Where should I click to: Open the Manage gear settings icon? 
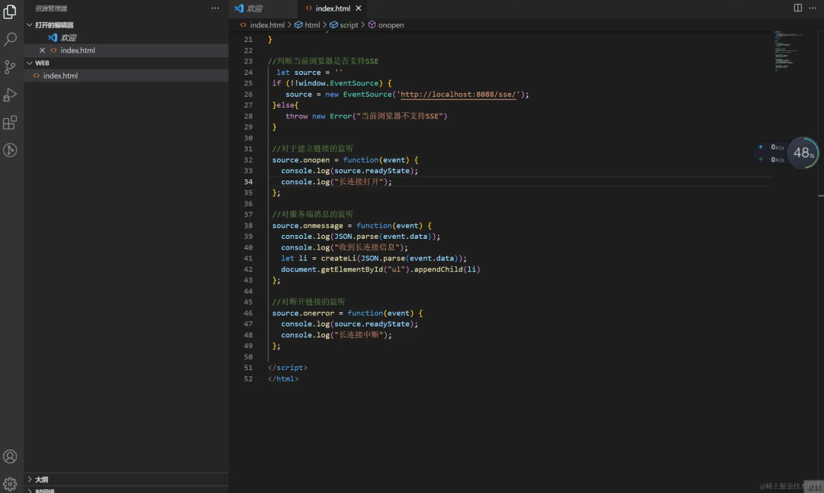pos(10,484)
